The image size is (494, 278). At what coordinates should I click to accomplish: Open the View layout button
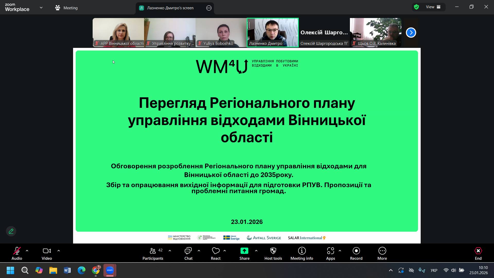point(433,7)
